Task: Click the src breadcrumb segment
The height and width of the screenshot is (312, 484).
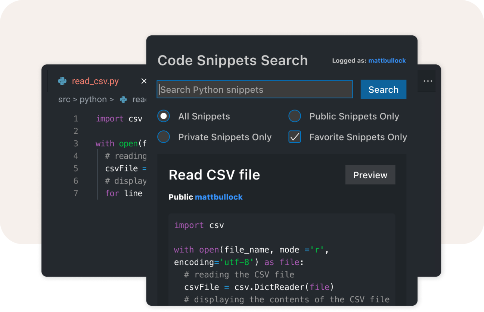Action: point(64,99)
